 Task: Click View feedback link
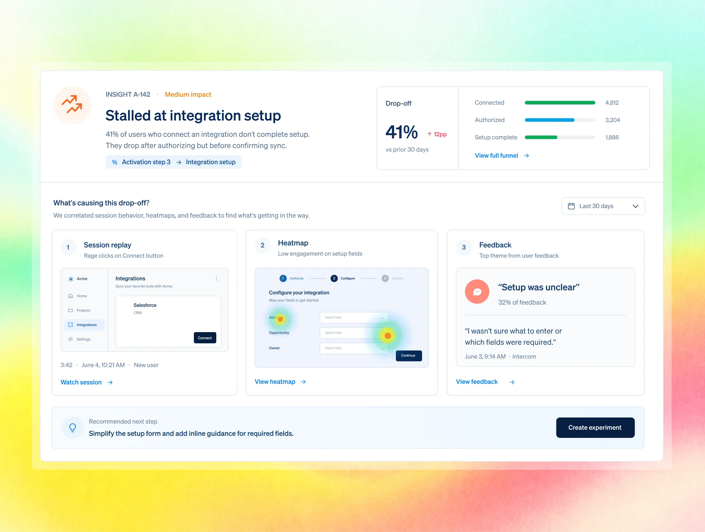[477, 382]
